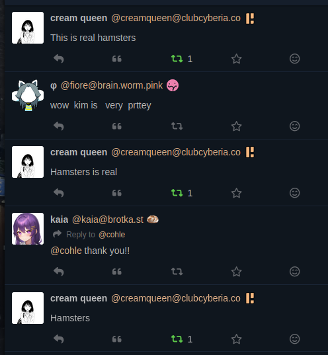The width and height of the screenshot is (328, 355).
Task: Open fiore's cat-eared avatar
Action: tap(28, 95)
